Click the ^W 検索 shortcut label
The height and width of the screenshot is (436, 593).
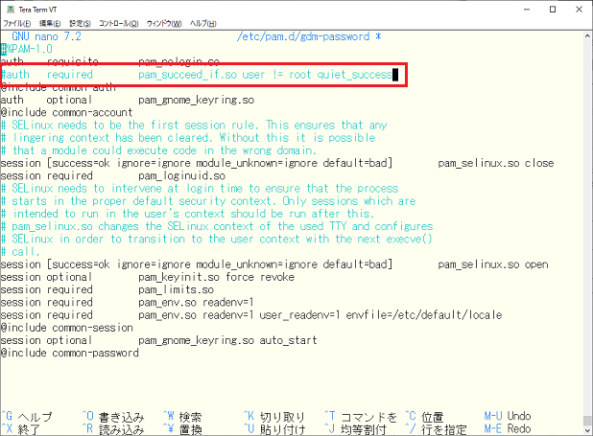182,416
